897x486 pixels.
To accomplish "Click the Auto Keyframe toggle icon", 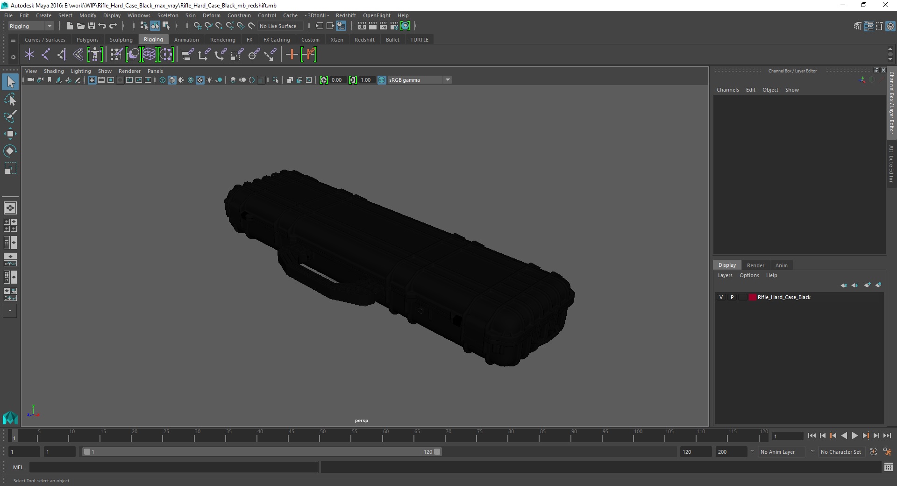I will [874, 452].
